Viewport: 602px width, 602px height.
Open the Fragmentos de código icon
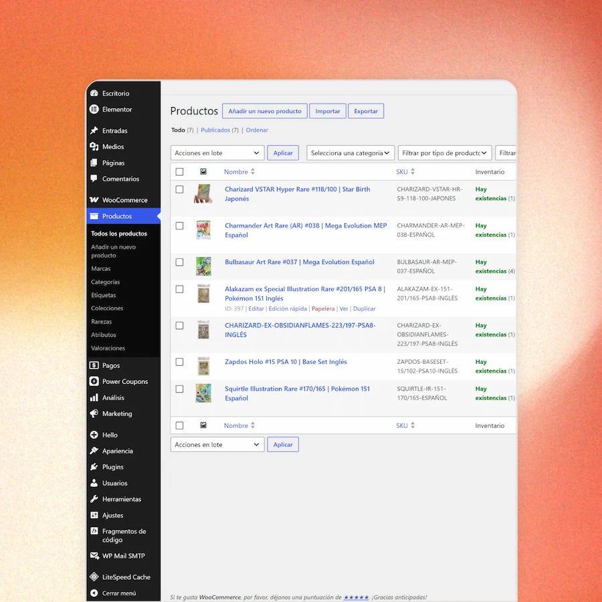coord(94,531)
